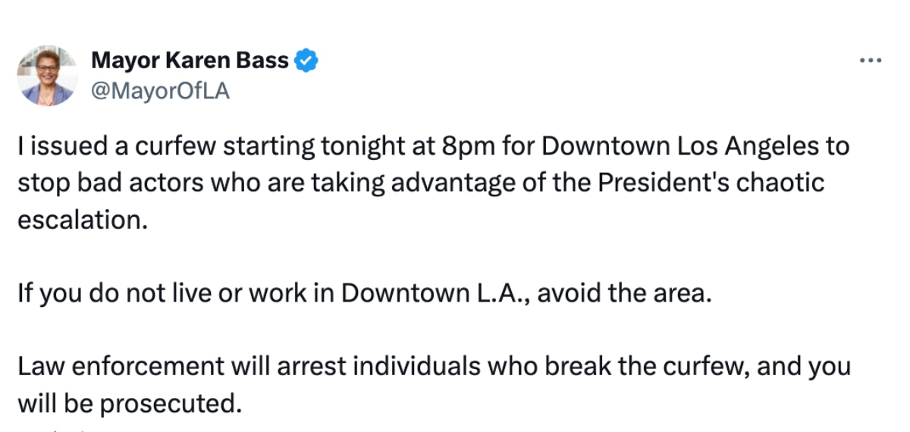
Task: Click the word "8pm" in the tweet
Action: tap(435, 147)
